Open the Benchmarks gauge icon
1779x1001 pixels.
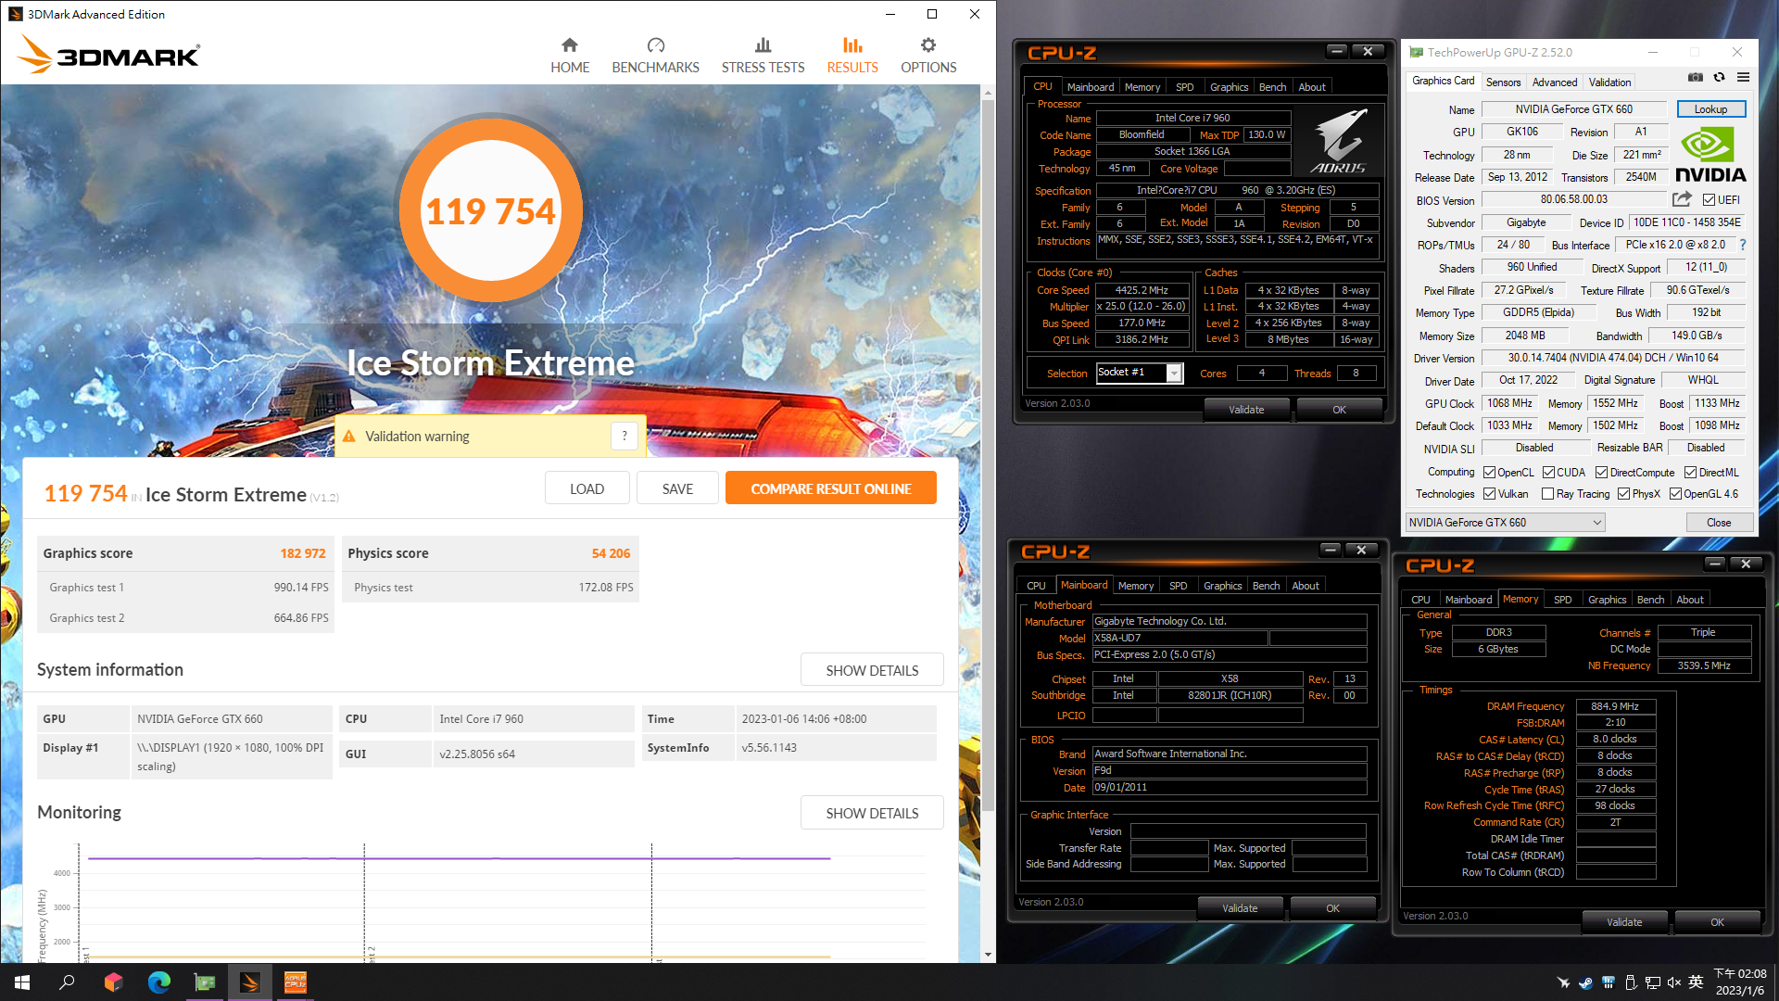(x=656, y=45)
